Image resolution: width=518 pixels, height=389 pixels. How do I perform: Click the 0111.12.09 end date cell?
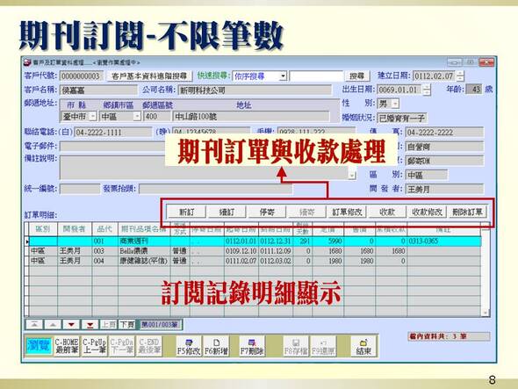(x=276, y=251)
